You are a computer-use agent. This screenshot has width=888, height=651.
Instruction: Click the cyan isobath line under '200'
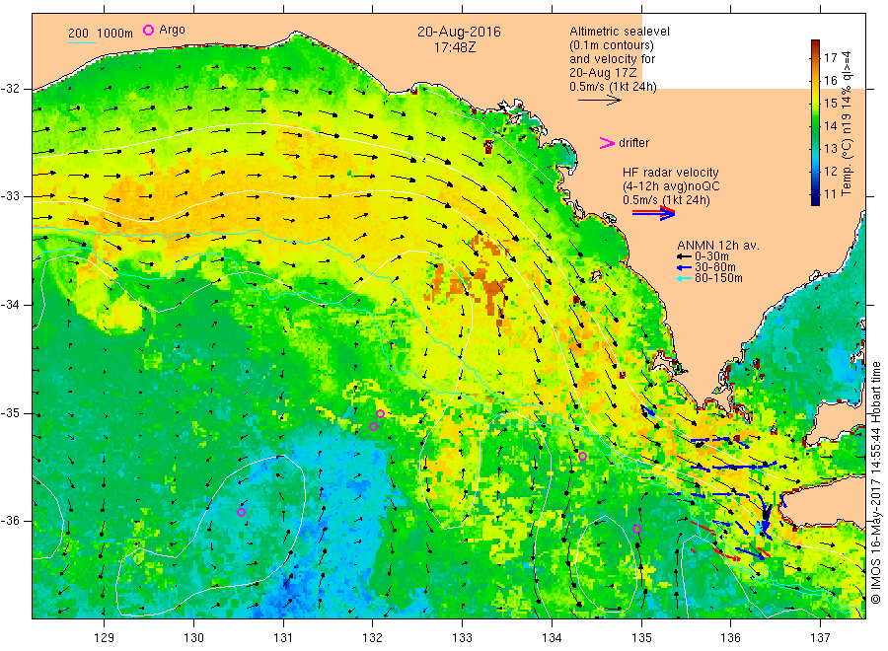pos(82,42)
